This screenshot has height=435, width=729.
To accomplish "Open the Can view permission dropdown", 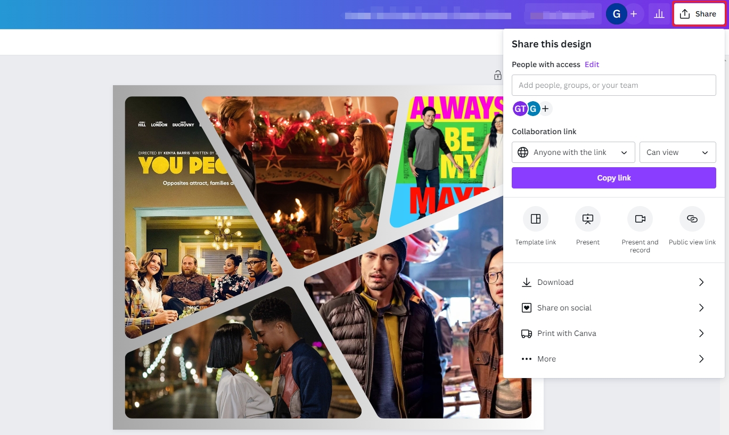I will (677, 152).
